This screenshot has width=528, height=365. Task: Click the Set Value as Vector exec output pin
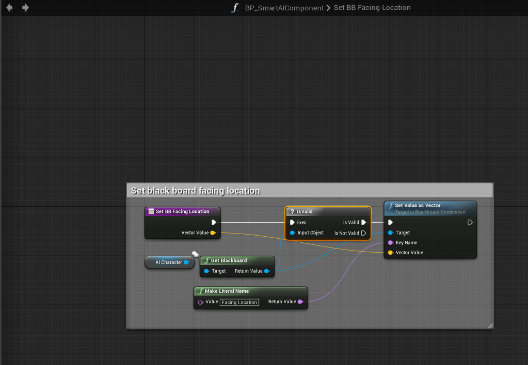(470, 223)
